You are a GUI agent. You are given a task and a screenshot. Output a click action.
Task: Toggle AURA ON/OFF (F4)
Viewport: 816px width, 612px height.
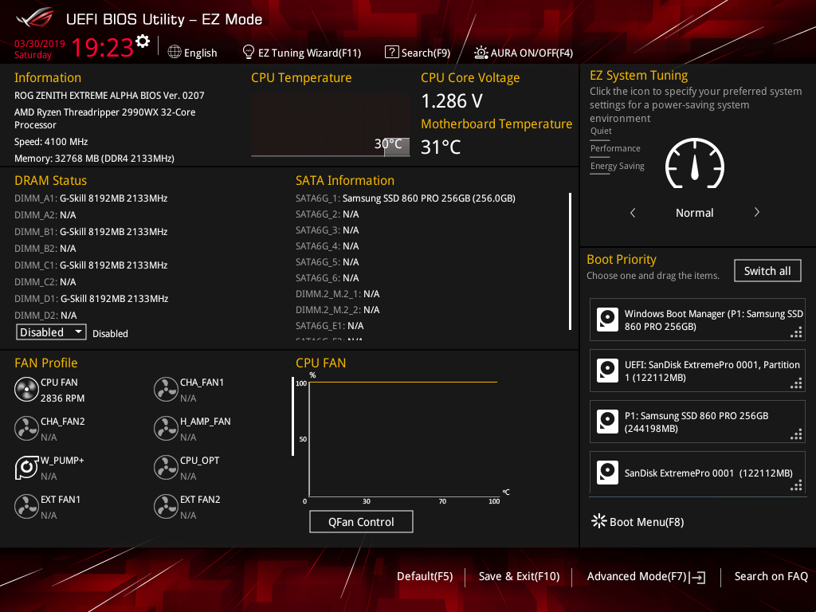[x=524, y=53]
